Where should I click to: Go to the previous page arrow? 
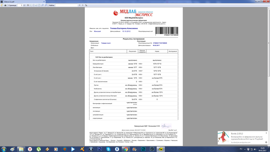click(x=28, y=5)
